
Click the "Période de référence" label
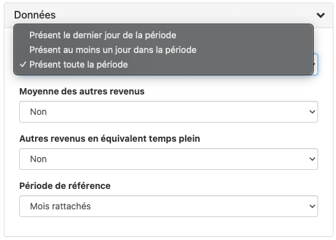pos(65,186)
